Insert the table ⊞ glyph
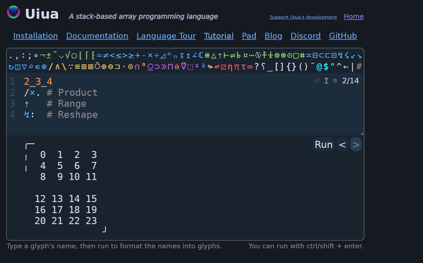The image size is (423, 263). click(x=84, y=66)
